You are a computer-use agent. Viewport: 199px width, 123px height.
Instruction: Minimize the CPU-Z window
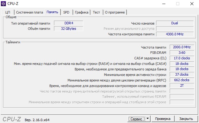pyautogui.click(x=164, y=4)
